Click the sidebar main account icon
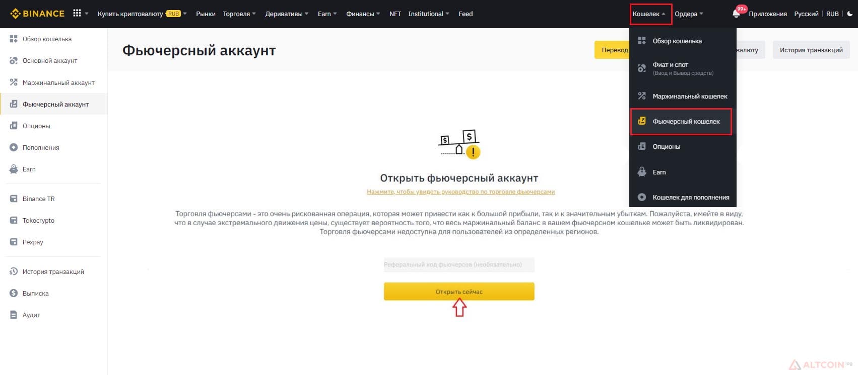This screenshot has width=858, height=375. (x=14, y=60)
